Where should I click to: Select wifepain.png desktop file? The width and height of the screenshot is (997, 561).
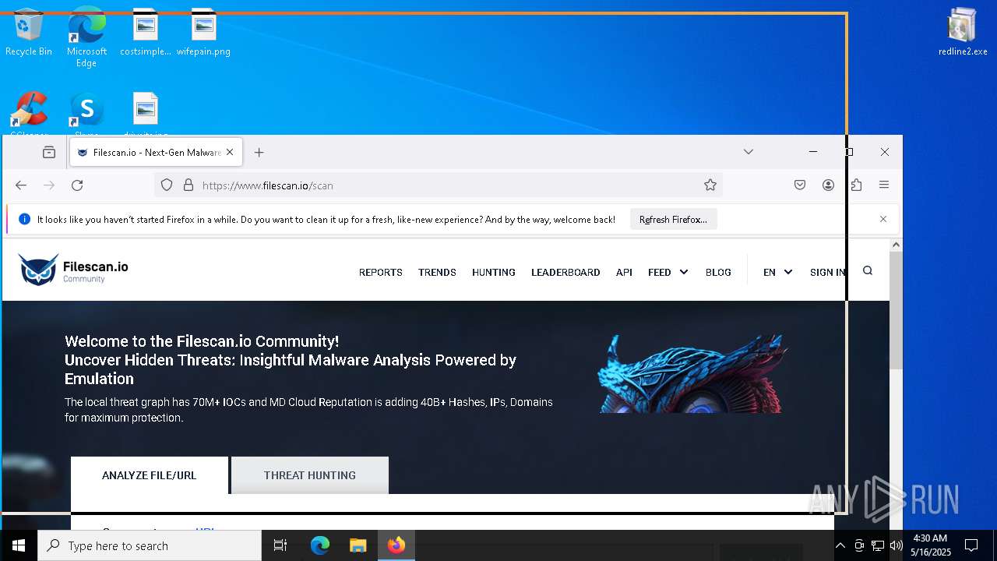tap(203, 33)
